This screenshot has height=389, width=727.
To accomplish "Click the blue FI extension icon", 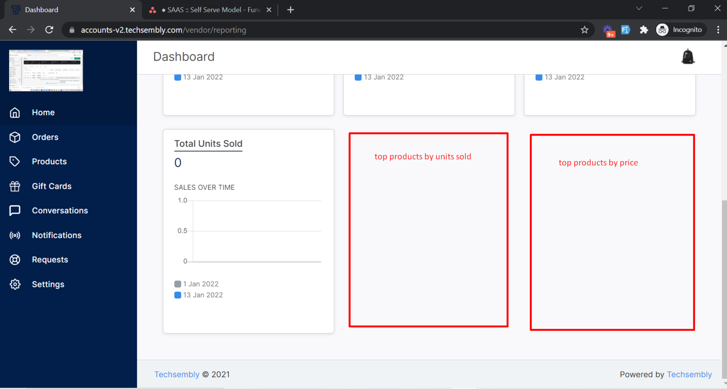I will coord(625,30).
